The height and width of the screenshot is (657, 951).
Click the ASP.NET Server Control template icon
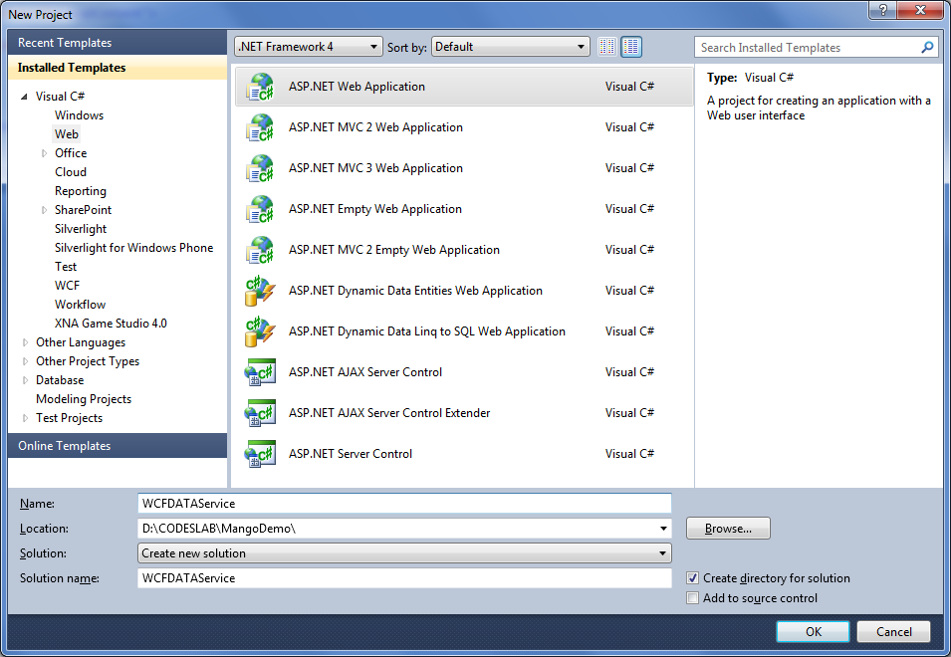coord(260,455)
